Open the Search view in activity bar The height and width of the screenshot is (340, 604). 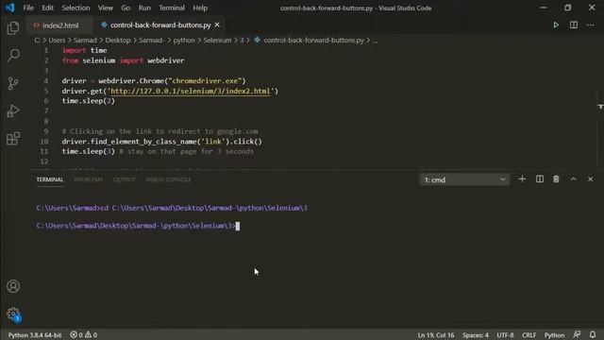[x=13, y=55]
